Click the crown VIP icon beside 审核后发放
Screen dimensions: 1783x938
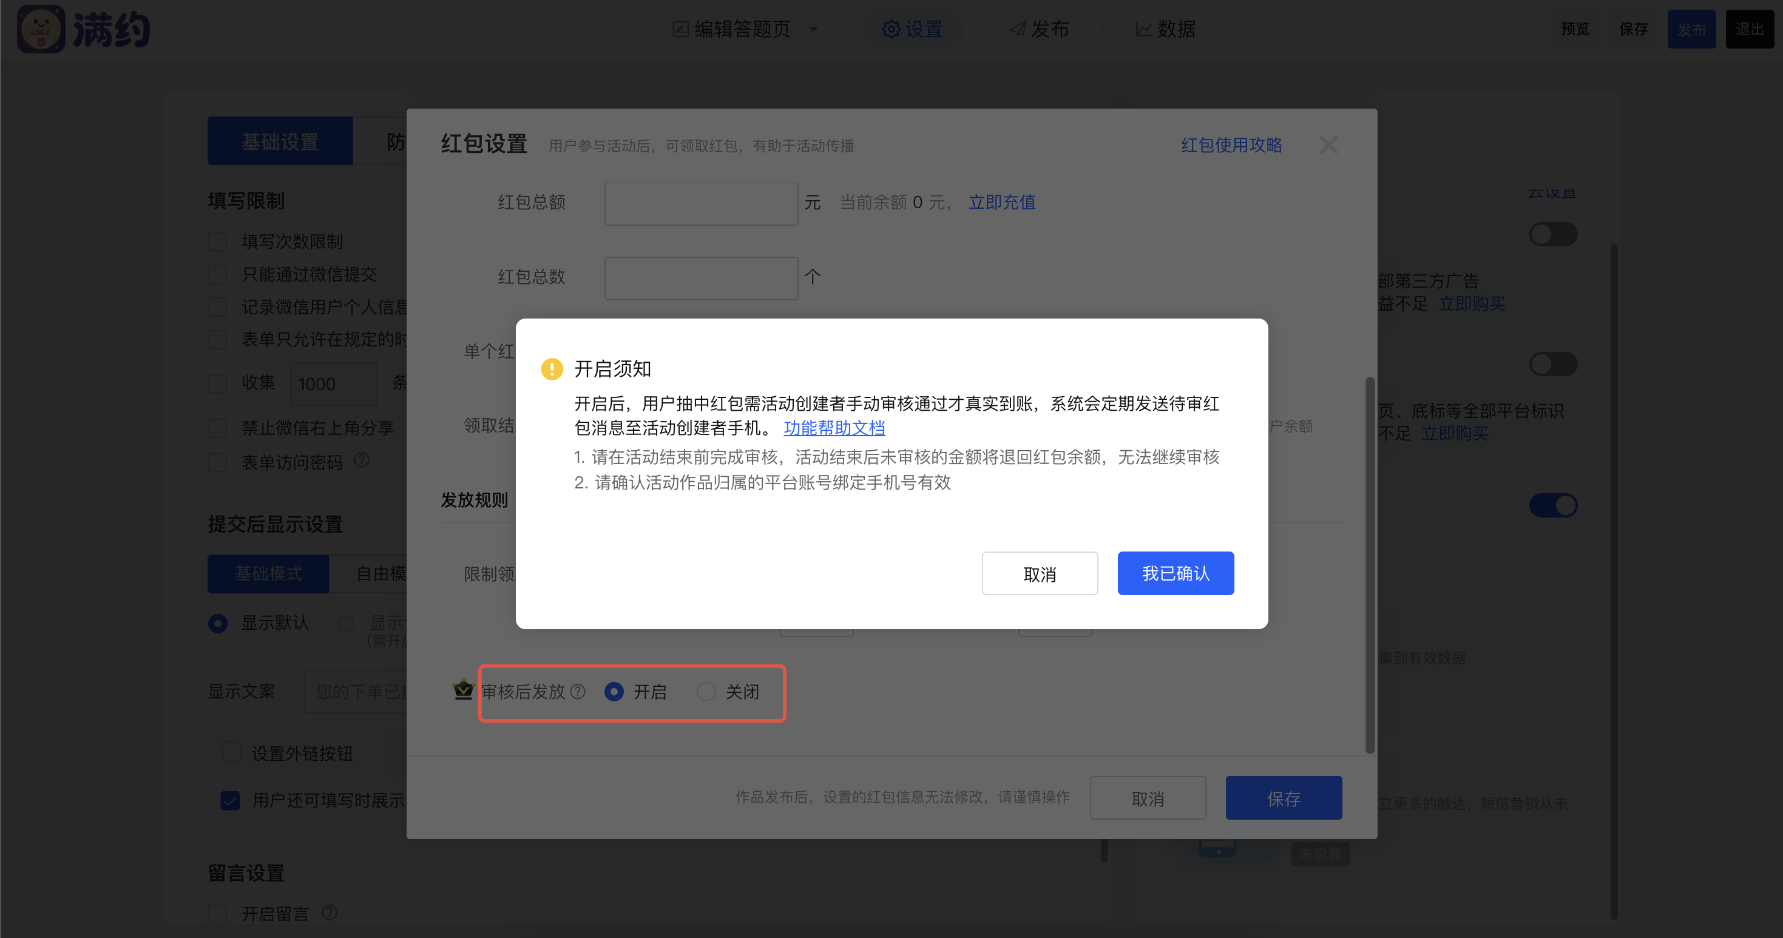point(462,690)
